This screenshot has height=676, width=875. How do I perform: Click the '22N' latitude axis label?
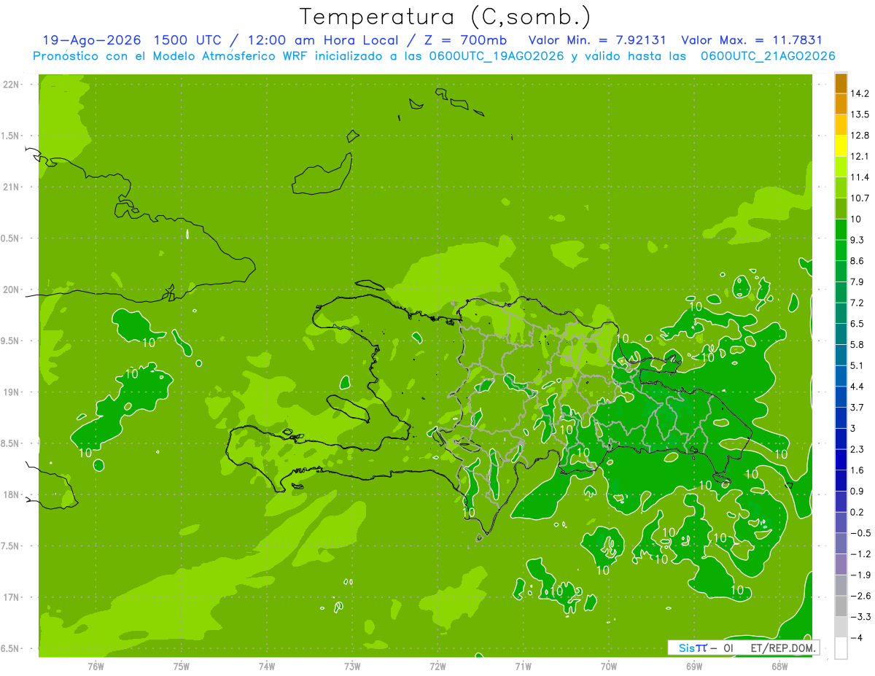pyautogui.click(x=12, y=85)
